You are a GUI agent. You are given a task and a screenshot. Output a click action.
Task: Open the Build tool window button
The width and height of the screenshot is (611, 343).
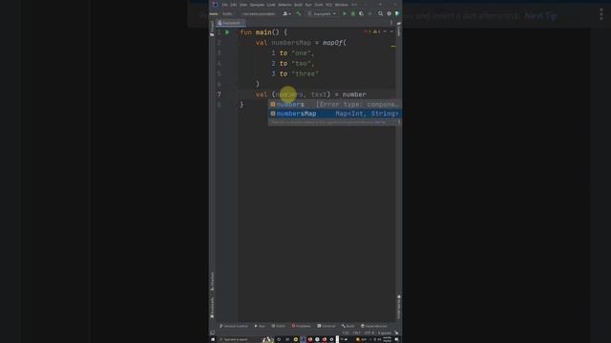pos(348,326)
